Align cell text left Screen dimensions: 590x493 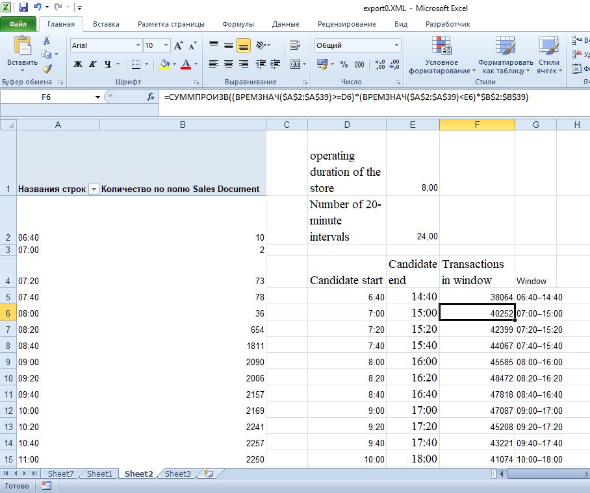click(213, 64)
